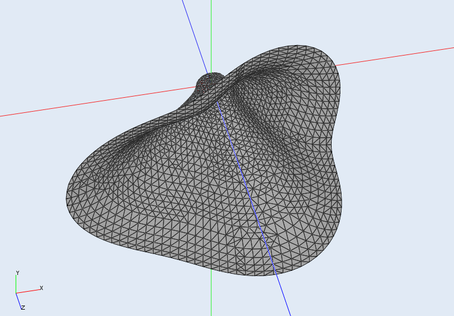
Task: Click the Y axis label in the orientation gizmo
Action: [x=17, y=273]
